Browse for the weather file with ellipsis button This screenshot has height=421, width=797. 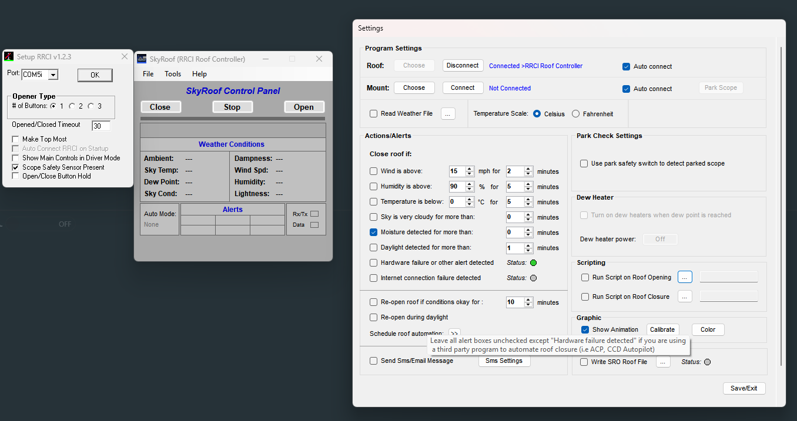coord(448,114)
